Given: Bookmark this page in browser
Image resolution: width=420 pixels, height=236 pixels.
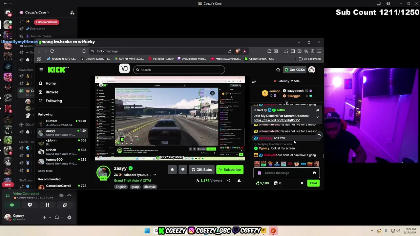Looking at the screenshot, I should (84, 51).
